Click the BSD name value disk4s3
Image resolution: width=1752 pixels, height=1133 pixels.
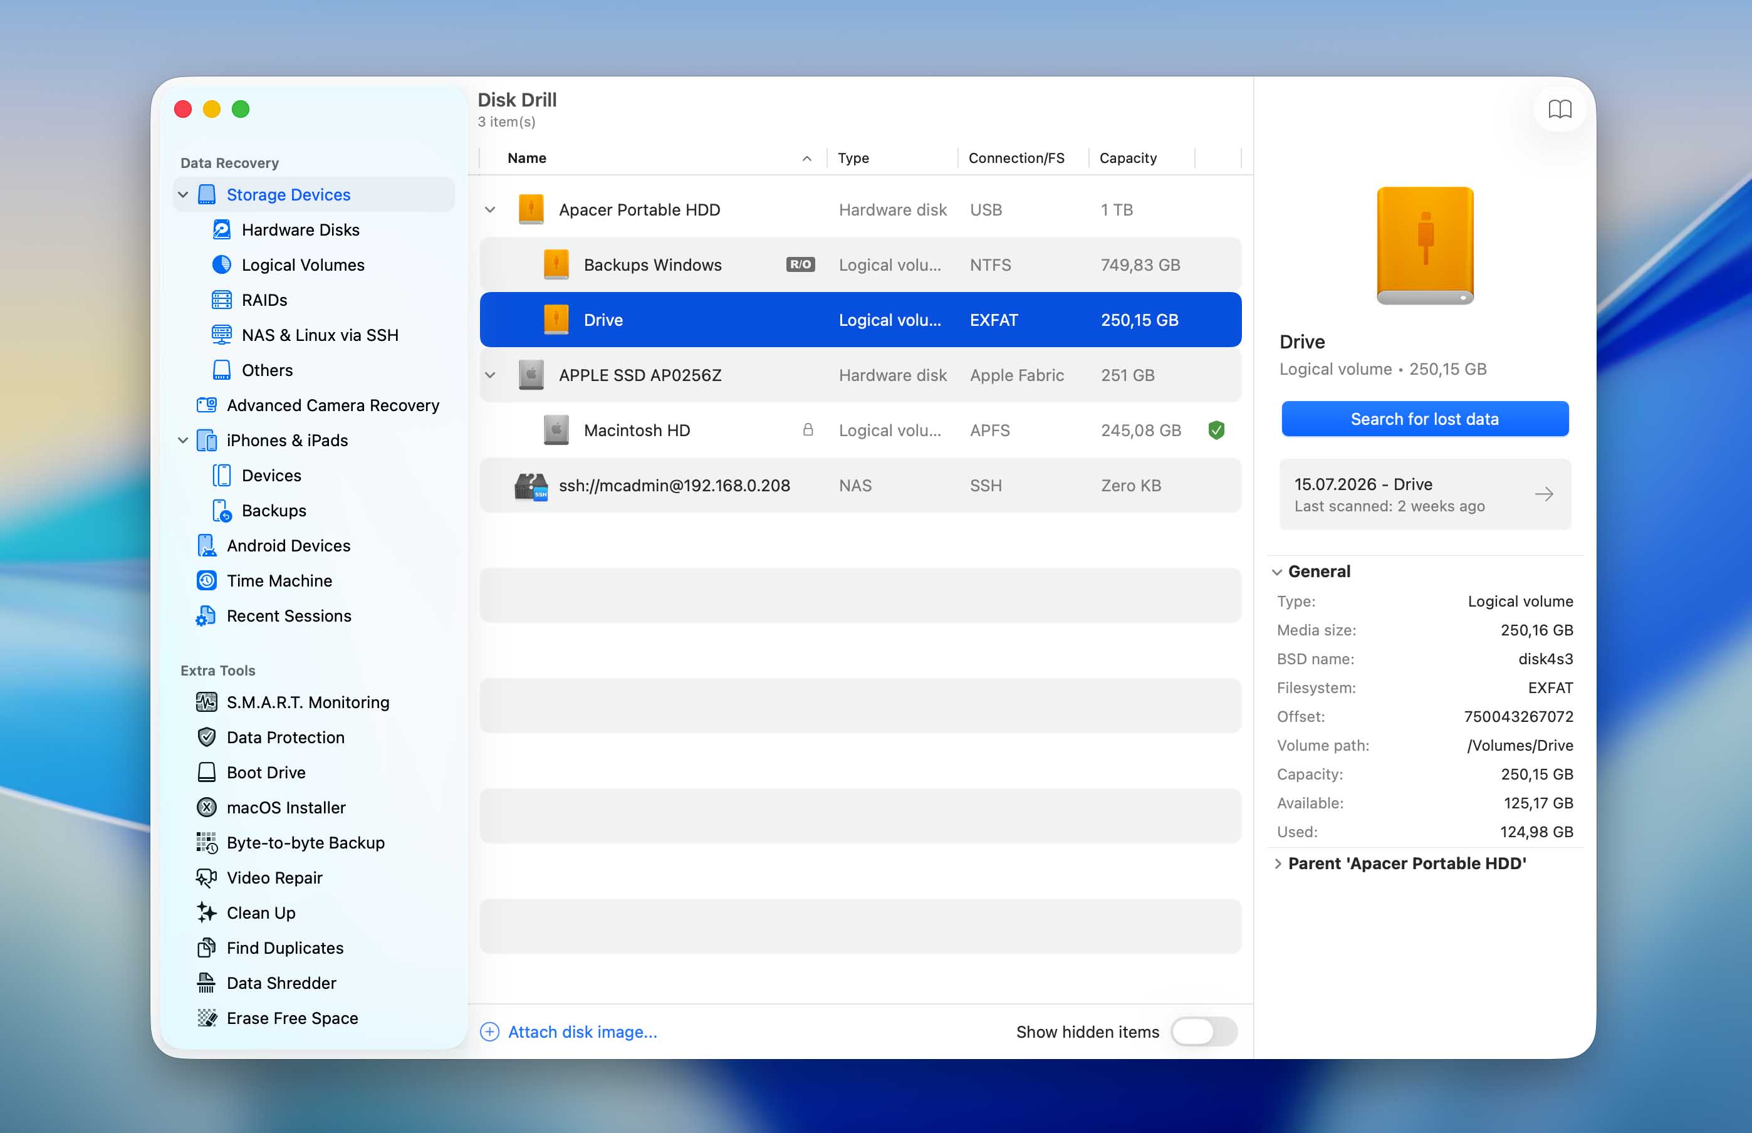click(1545, 659)
